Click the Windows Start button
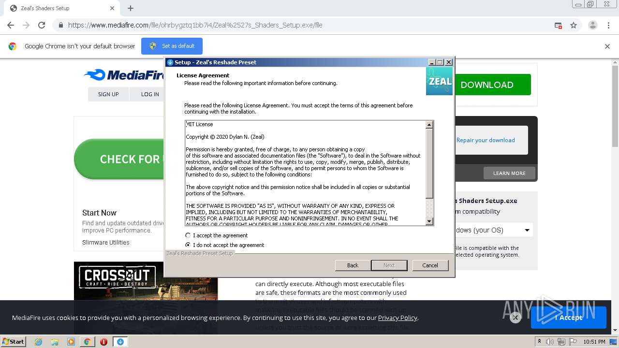Viewport: 619px width, 348px height. (x=13, y=342)
